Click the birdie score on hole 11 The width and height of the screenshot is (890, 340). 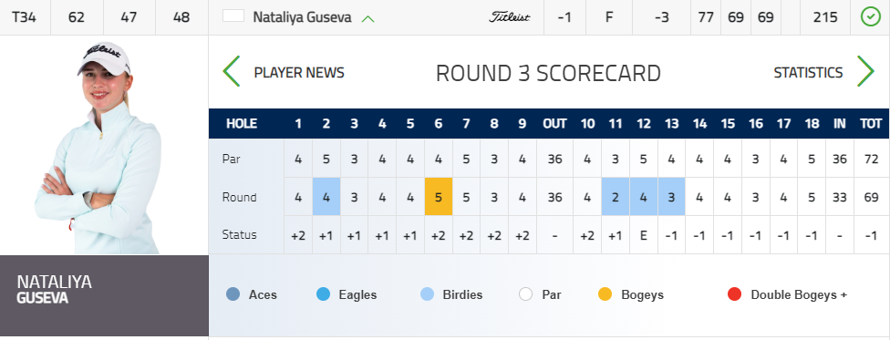click(616, 197)
